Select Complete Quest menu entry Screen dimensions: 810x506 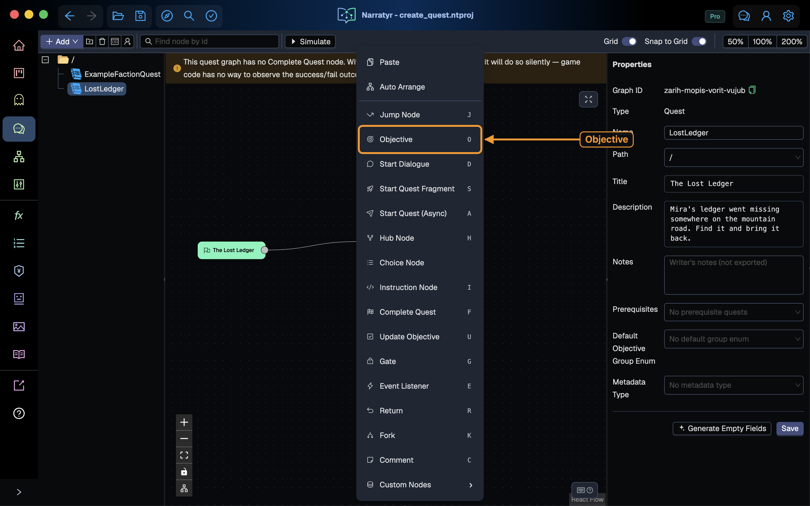tap(419, 312)
